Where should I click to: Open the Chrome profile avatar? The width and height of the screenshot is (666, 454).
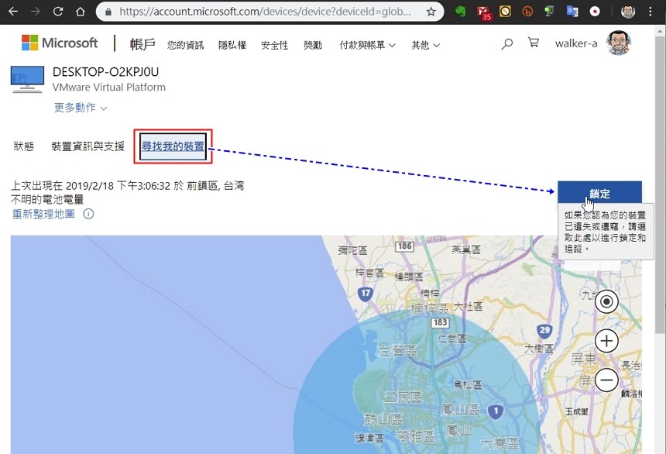click(x=628, y=12)
